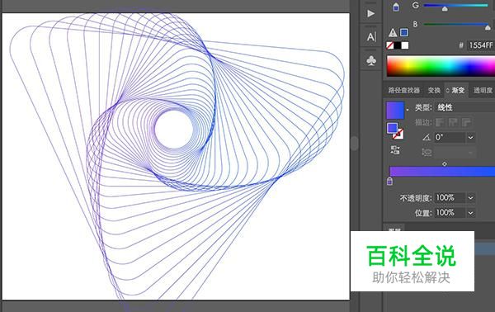Switch to the 变换 (Transform) tab
The height and width of the screenshot is (312, 495).
[434, 90]
